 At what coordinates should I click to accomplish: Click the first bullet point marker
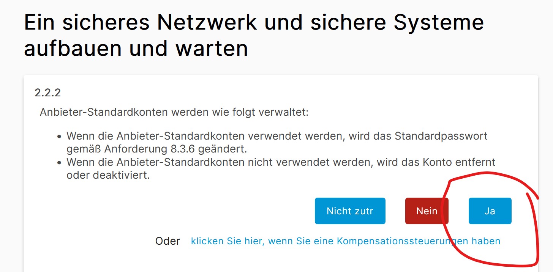coord(59,136)
